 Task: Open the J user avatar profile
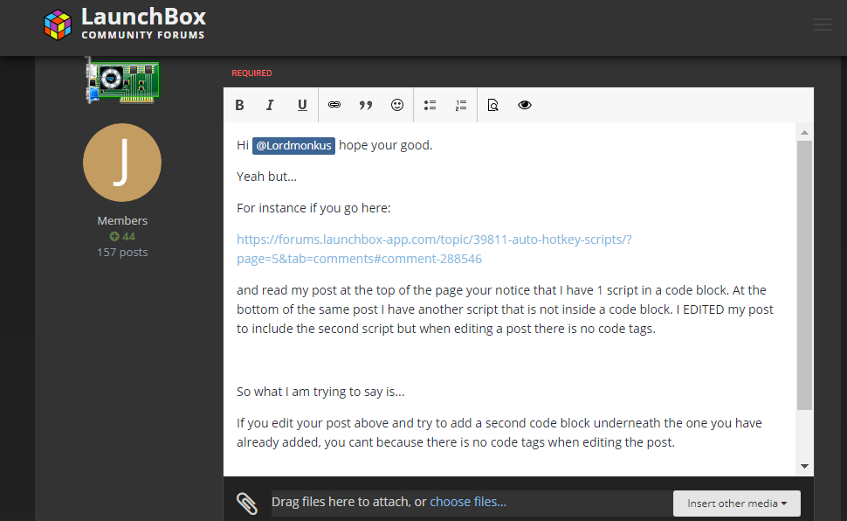pos(122,163)
